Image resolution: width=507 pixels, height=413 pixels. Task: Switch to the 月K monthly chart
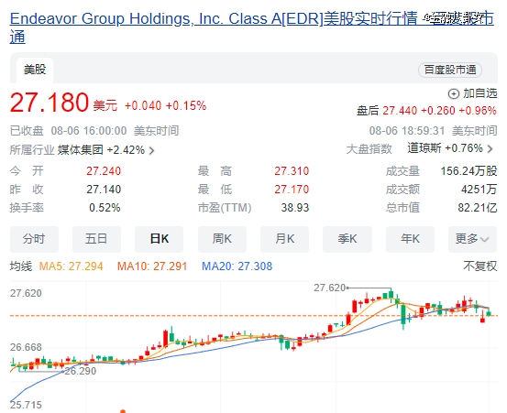[284, 239]
